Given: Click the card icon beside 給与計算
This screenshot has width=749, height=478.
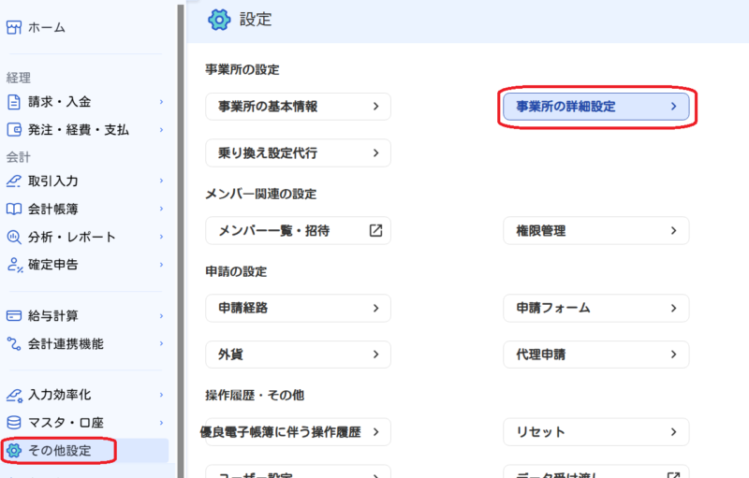Looking at the screenshot, I should pos(14,316).
